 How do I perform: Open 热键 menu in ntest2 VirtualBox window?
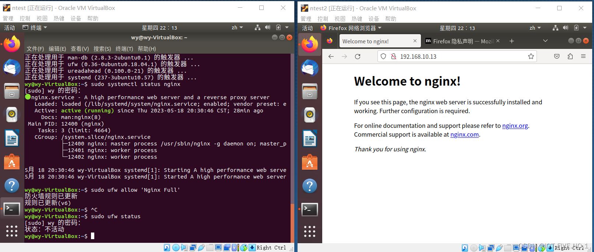point(357,19)
